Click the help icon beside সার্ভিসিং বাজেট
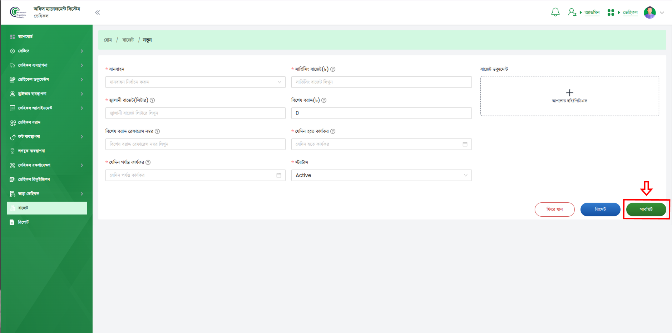The image size is (672, 333). pos(333,69)
